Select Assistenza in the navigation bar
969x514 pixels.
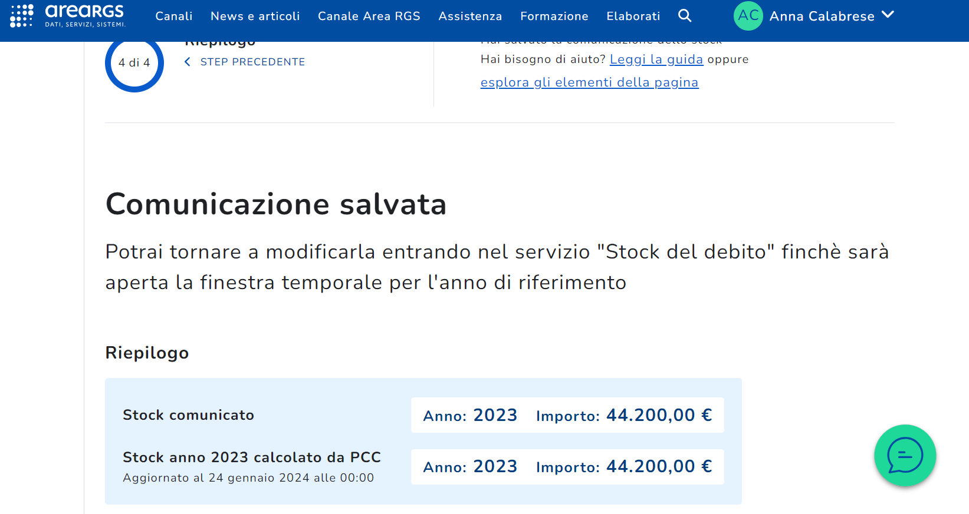pyautogui.click(x=470, y=16)
